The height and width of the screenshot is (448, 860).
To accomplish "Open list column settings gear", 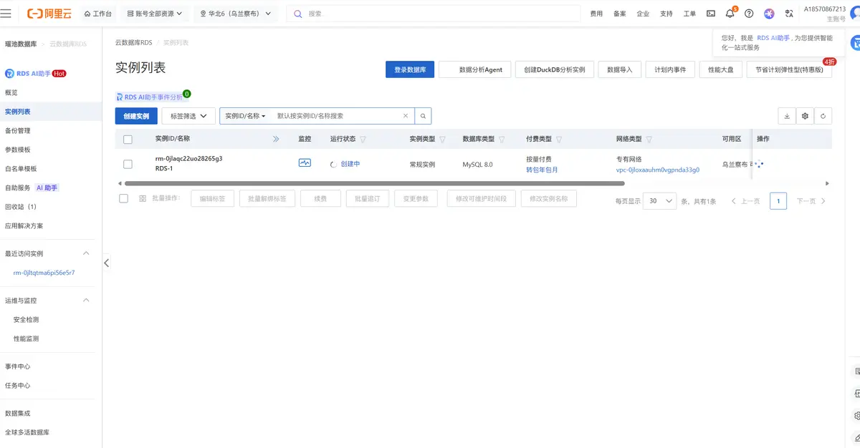I will click(806, 116).
